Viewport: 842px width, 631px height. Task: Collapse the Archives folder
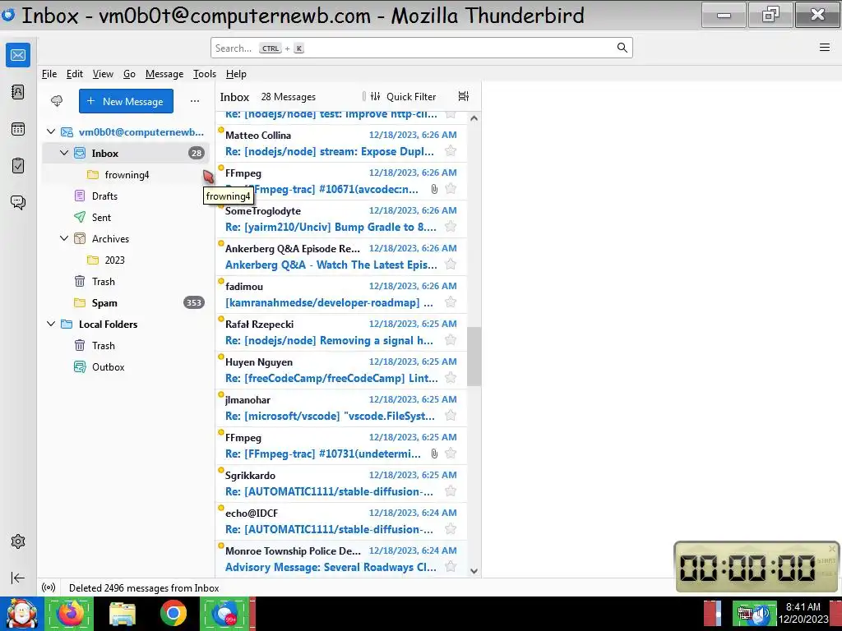[x=64, y=238]
